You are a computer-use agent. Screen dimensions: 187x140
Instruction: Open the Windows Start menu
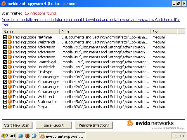(8, 136)
